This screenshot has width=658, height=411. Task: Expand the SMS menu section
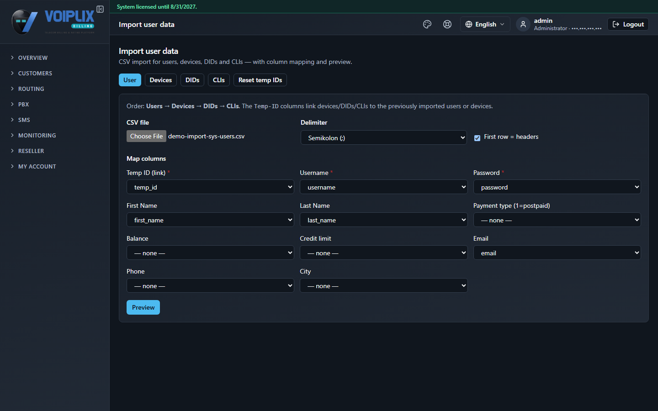(55, 120)
